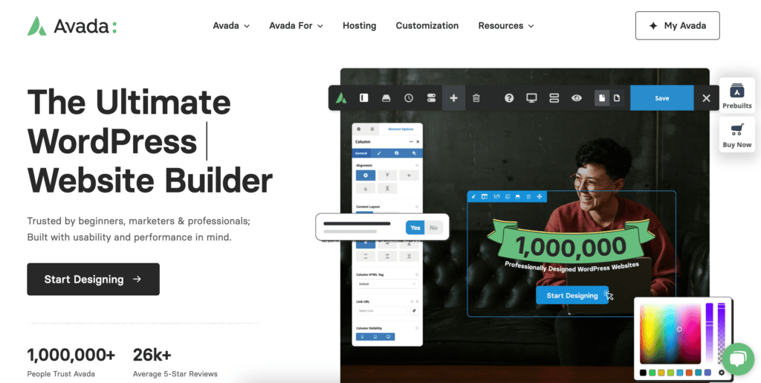The height and width of the screenshot is (383, 761).
Task: Click the link chain icon beside Link URL
Action: (x=414, y=311)
